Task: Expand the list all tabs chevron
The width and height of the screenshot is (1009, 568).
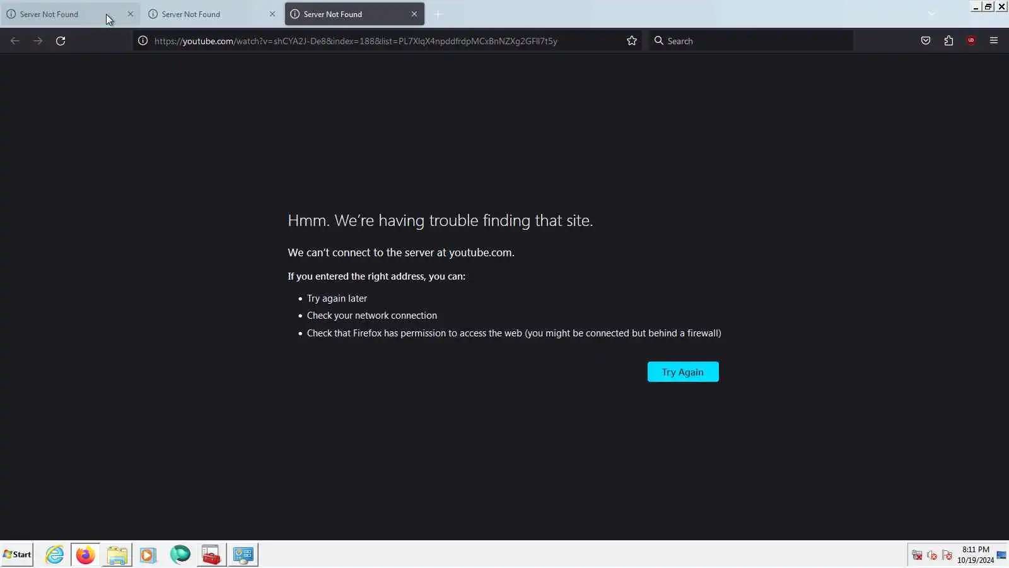Action: (x=931, y=14)
